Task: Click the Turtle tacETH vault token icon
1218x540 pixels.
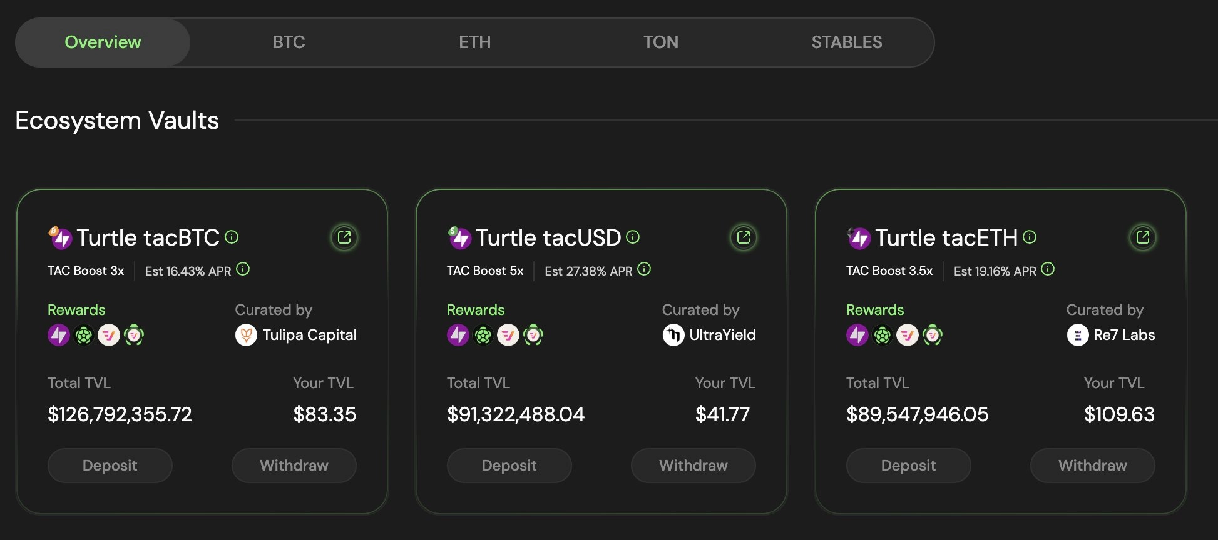Action: [x=858, y=237]
